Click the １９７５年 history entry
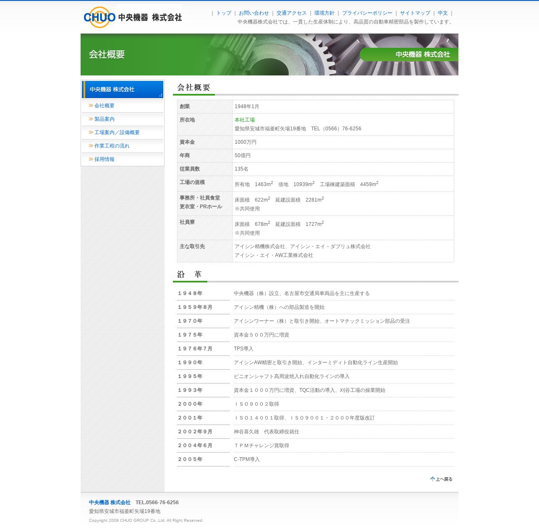Image resolution: width=539 pixels, height=531 pixels. [190, 335]
